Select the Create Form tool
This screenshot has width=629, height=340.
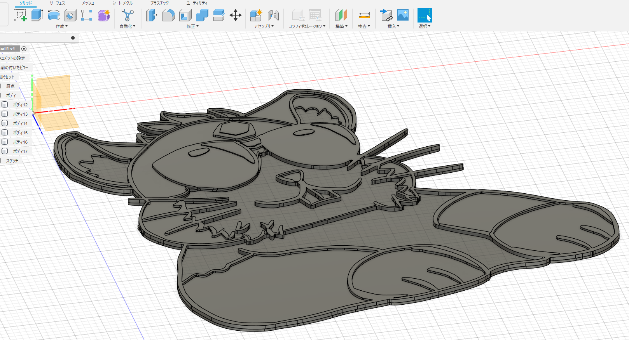click(104, 15)
